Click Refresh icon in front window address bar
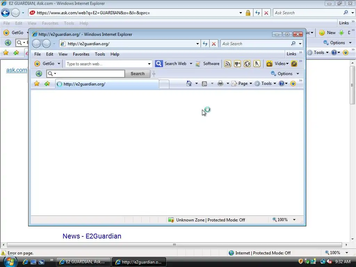 tap(205, 44)
